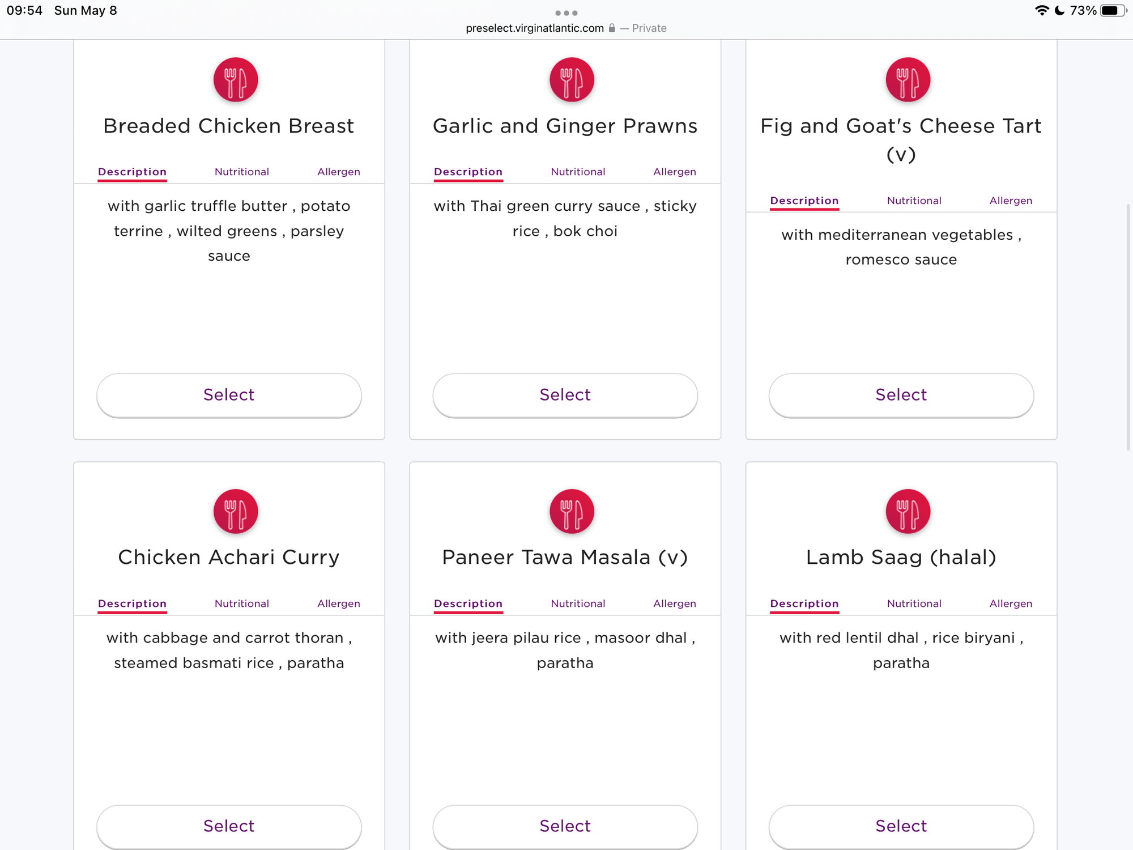Click the Fig and Goat's Cheese Tart icon
Screen dimensions: 1133x850
[908, 80]
